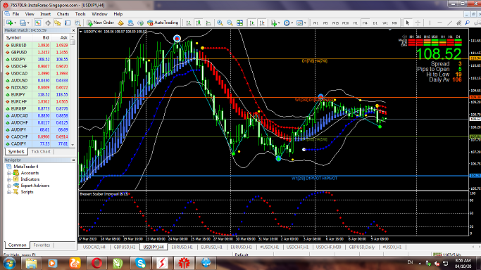Open the File menu
The image size is (481, 270).
click(15, 14)
